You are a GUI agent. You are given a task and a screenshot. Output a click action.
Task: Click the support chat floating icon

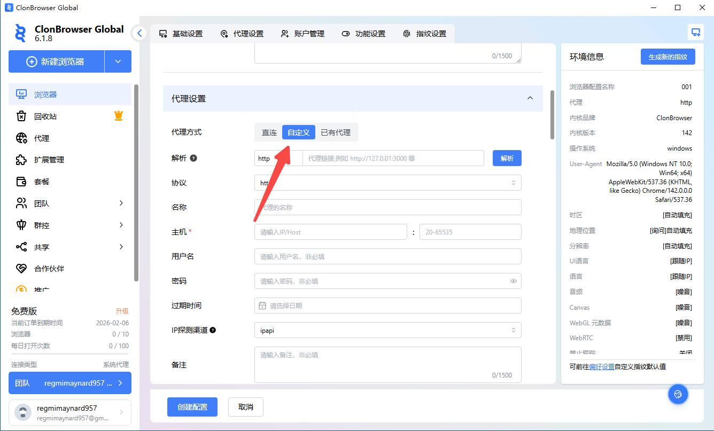click(678, 394)
